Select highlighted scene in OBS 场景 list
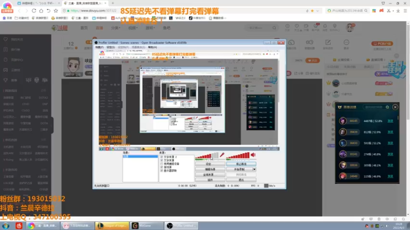 pos(140,156)
